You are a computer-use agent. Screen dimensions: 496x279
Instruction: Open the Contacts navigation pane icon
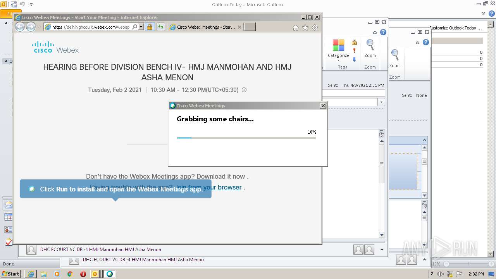pos(8,229)
